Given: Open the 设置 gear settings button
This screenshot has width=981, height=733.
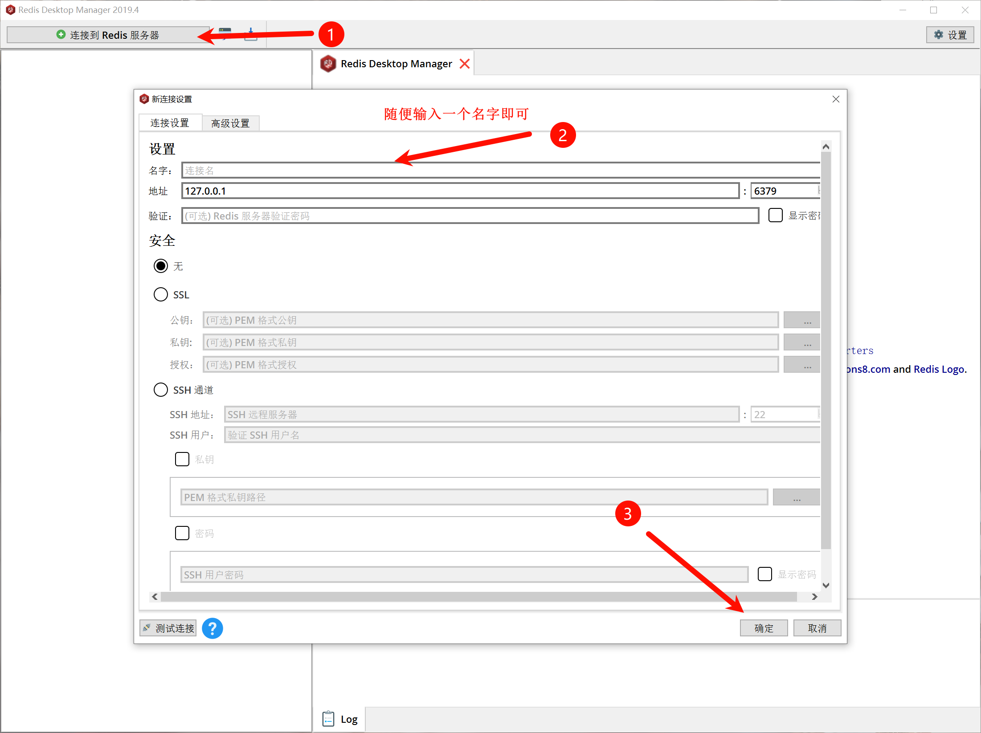Looking at the screenshot, I should point(950,35).
